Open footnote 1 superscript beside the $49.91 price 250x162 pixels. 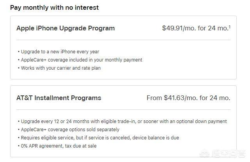coord(229,26)
